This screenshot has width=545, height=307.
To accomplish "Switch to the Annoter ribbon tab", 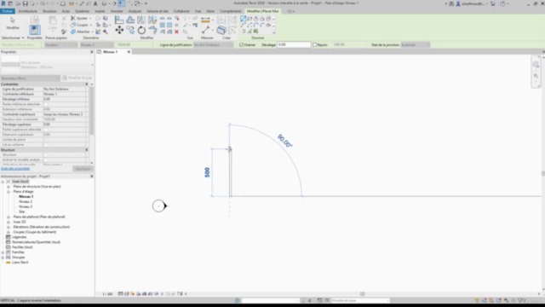I will tap(117, 11).
